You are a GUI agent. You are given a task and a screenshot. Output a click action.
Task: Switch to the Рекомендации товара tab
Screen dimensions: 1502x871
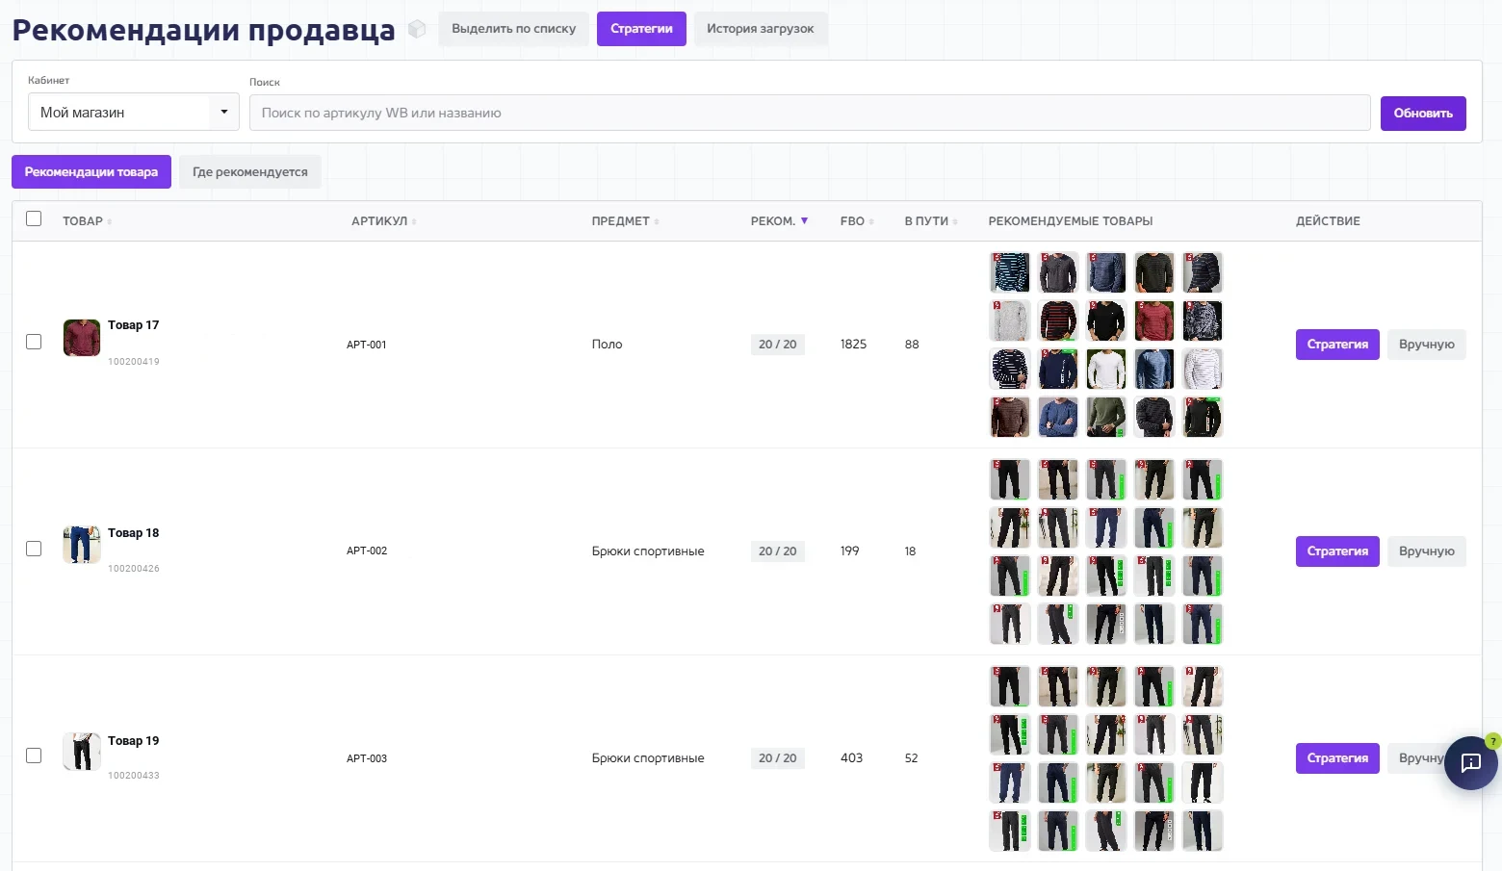click(x=91, y=172)
